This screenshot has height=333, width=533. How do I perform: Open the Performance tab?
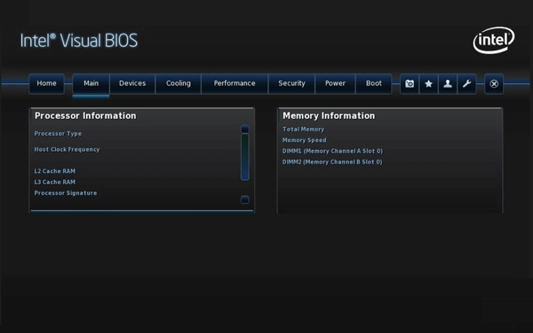tap(235, 84)
